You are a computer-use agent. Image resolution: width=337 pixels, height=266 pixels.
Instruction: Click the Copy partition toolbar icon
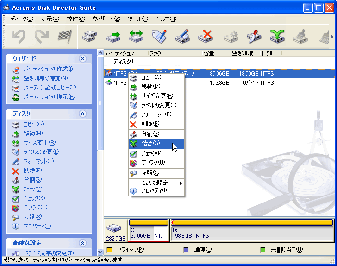coord(90,36)
